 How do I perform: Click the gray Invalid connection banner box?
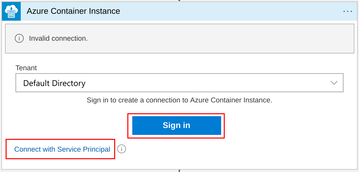tap(180, 38)
